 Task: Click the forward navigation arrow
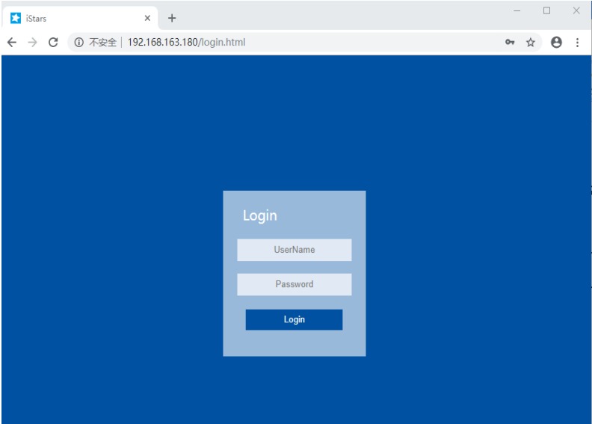(x=32, y=43)
